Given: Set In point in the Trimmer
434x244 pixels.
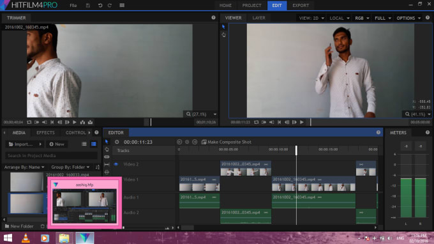Looking at the screenshot, I should (36, 122).
